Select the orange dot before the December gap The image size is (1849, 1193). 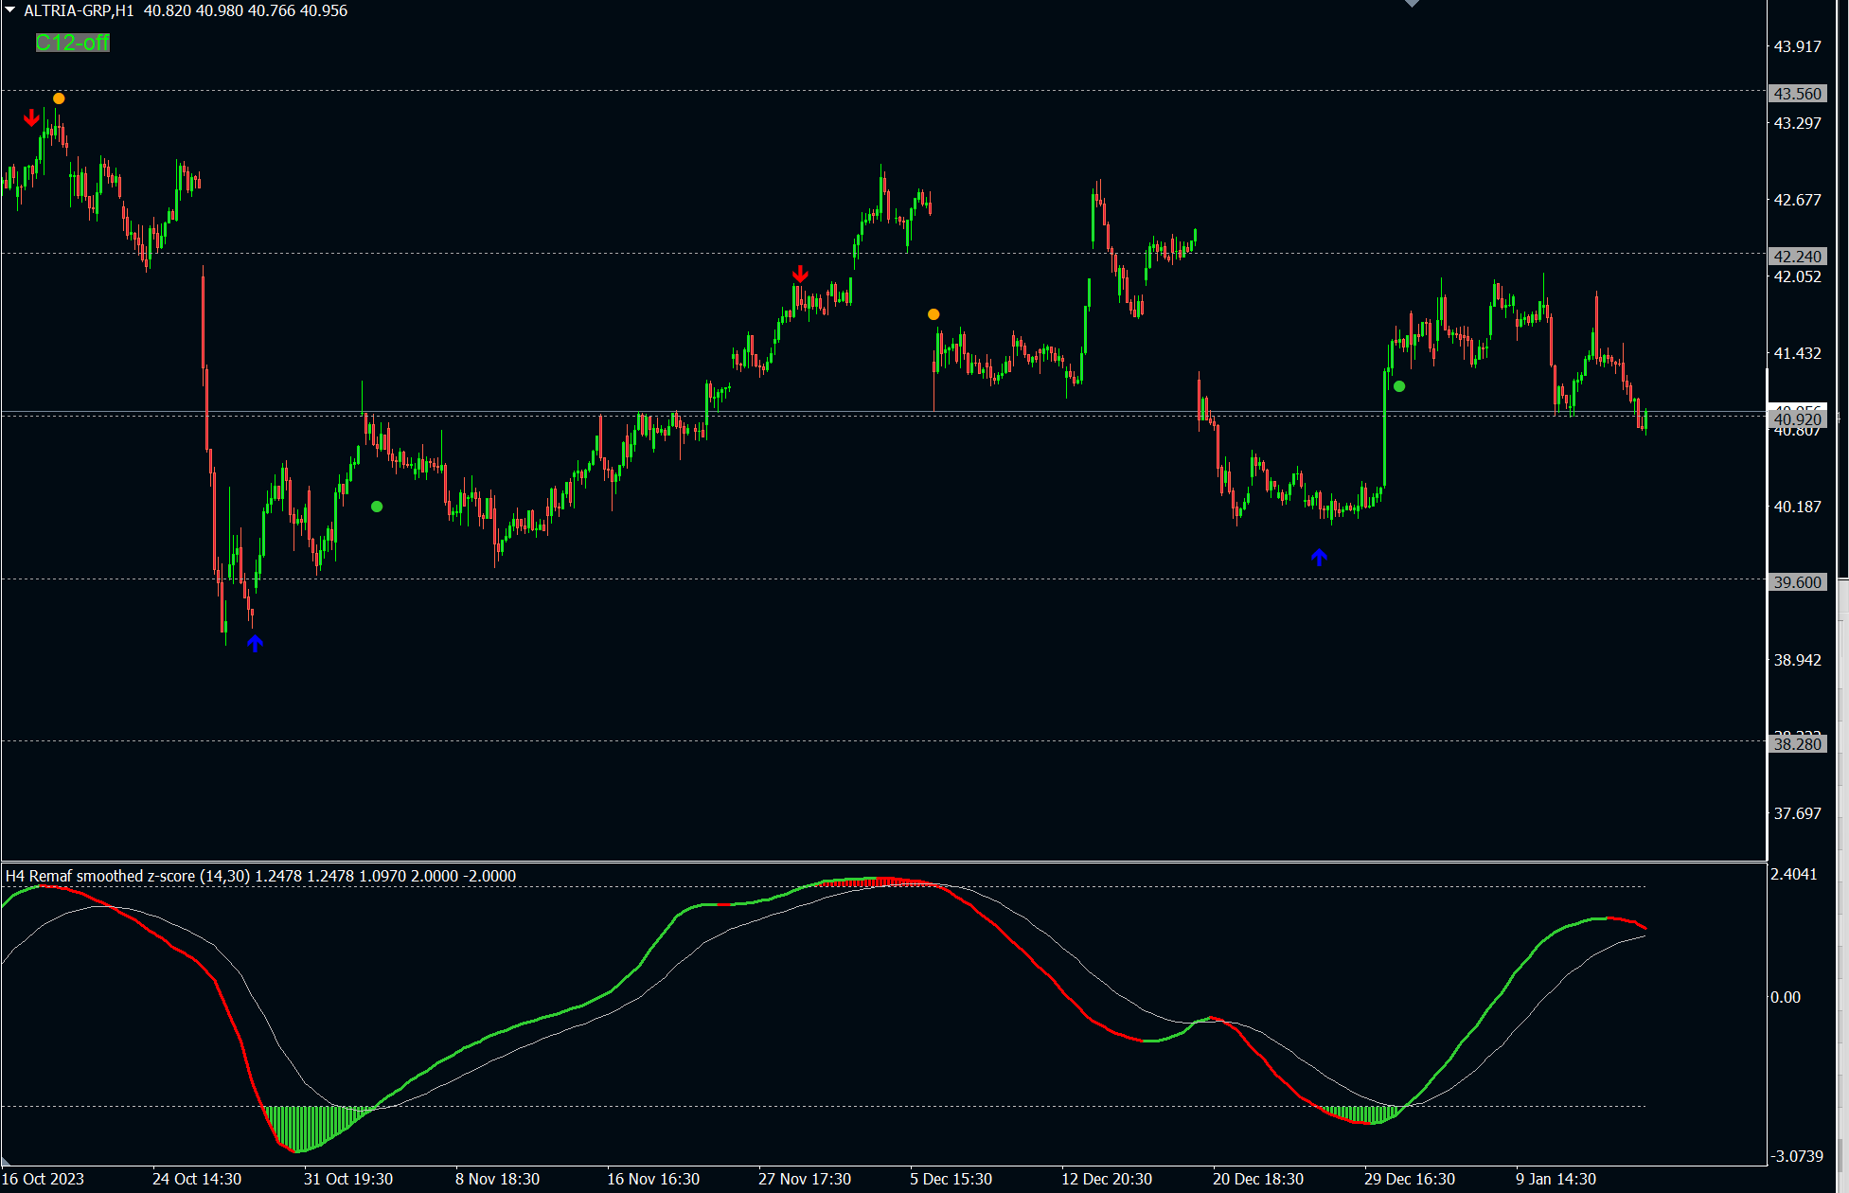point(933,314)
